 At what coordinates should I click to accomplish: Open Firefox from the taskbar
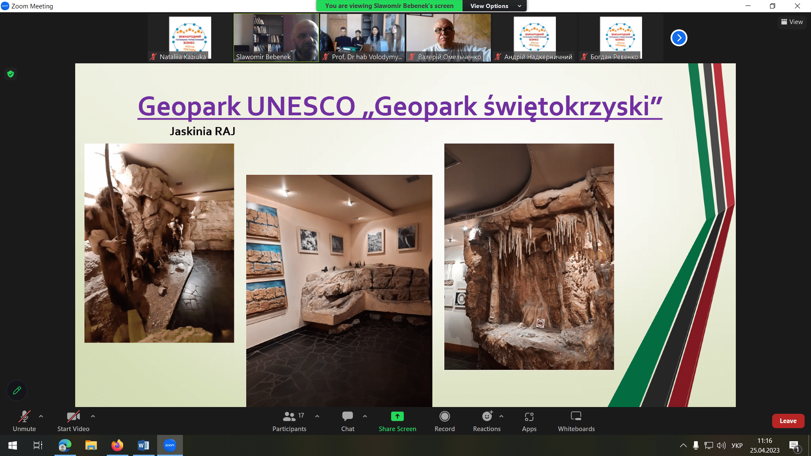click(x=117, y=445)
